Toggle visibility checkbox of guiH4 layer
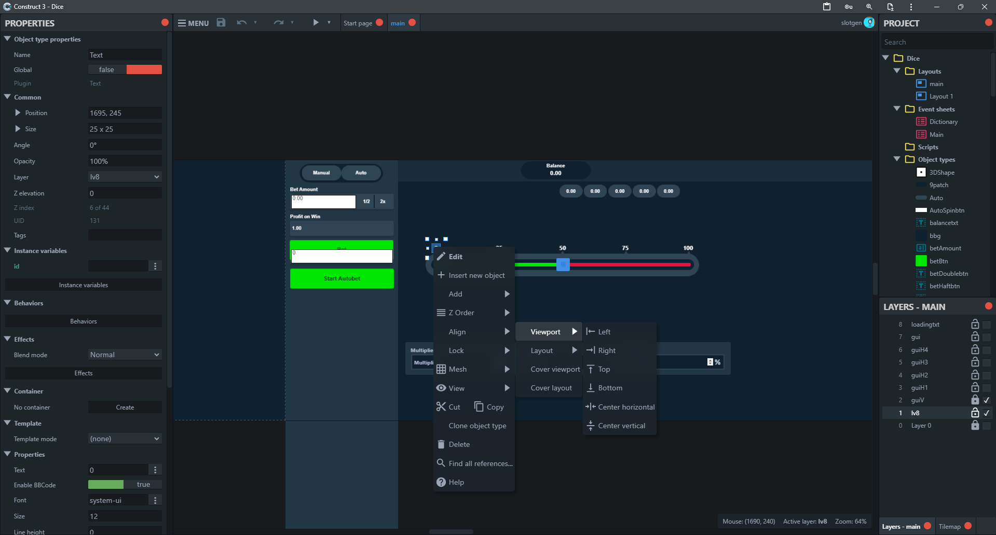Viewport: 996px width, 535px height. [987, 350]
